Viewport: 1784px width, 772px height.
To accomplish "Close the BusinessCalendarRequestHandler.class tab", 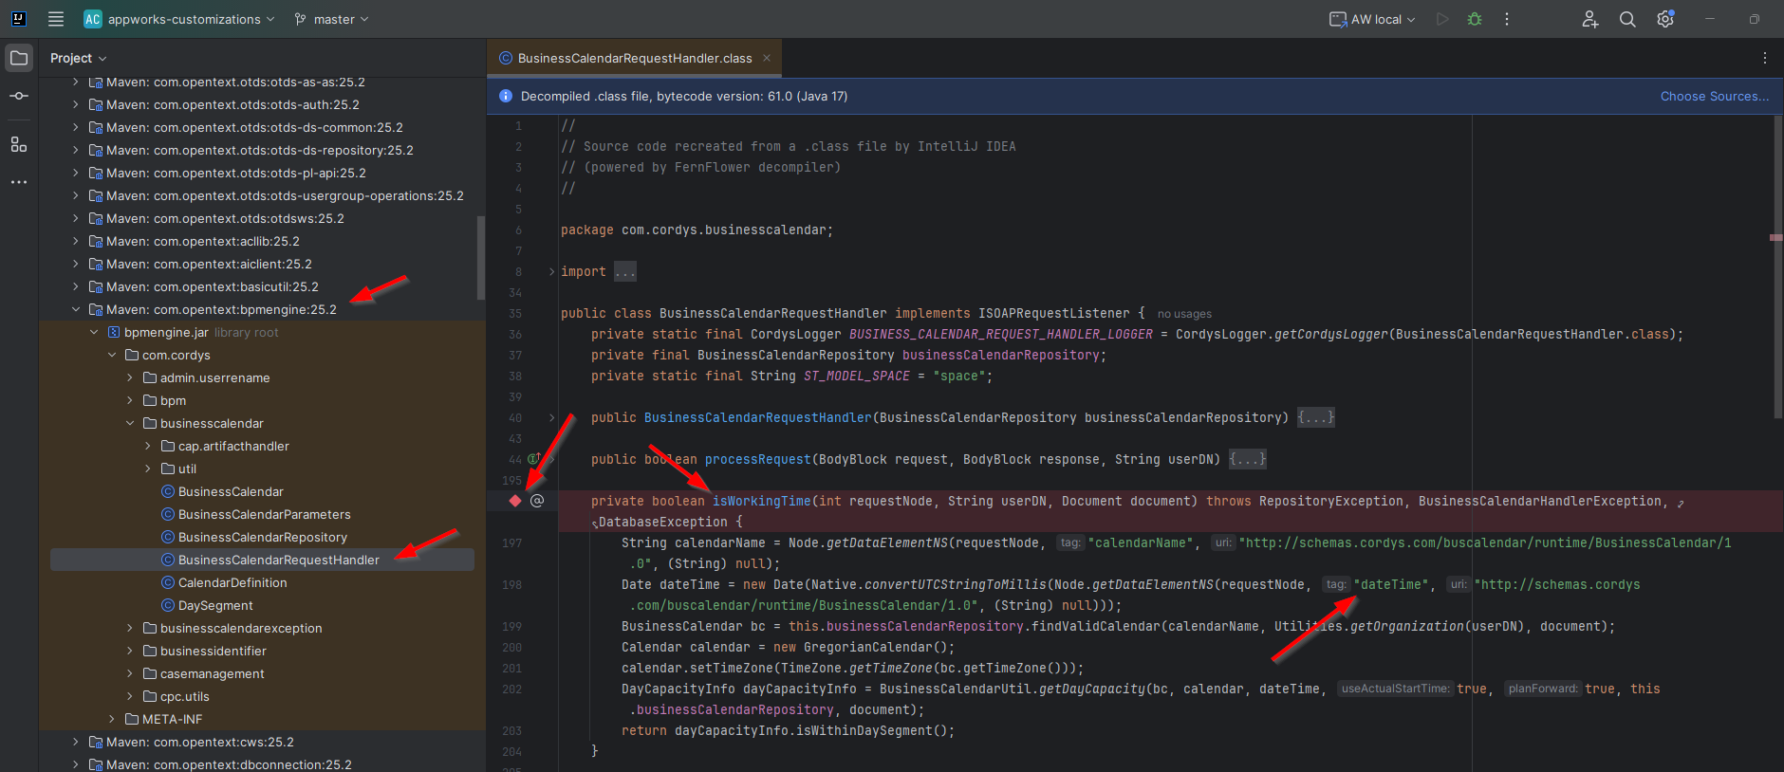I will tap(767, 58).
